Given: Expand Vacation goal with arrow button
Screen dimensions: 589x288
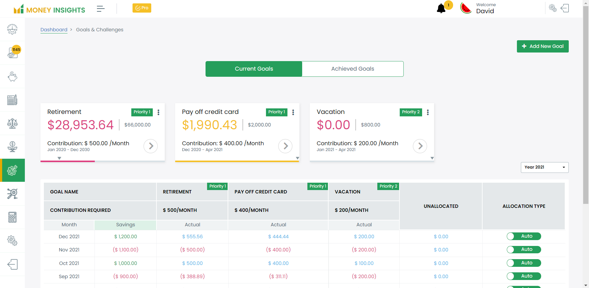Looking at the screenshot, I should pos(420,146).
